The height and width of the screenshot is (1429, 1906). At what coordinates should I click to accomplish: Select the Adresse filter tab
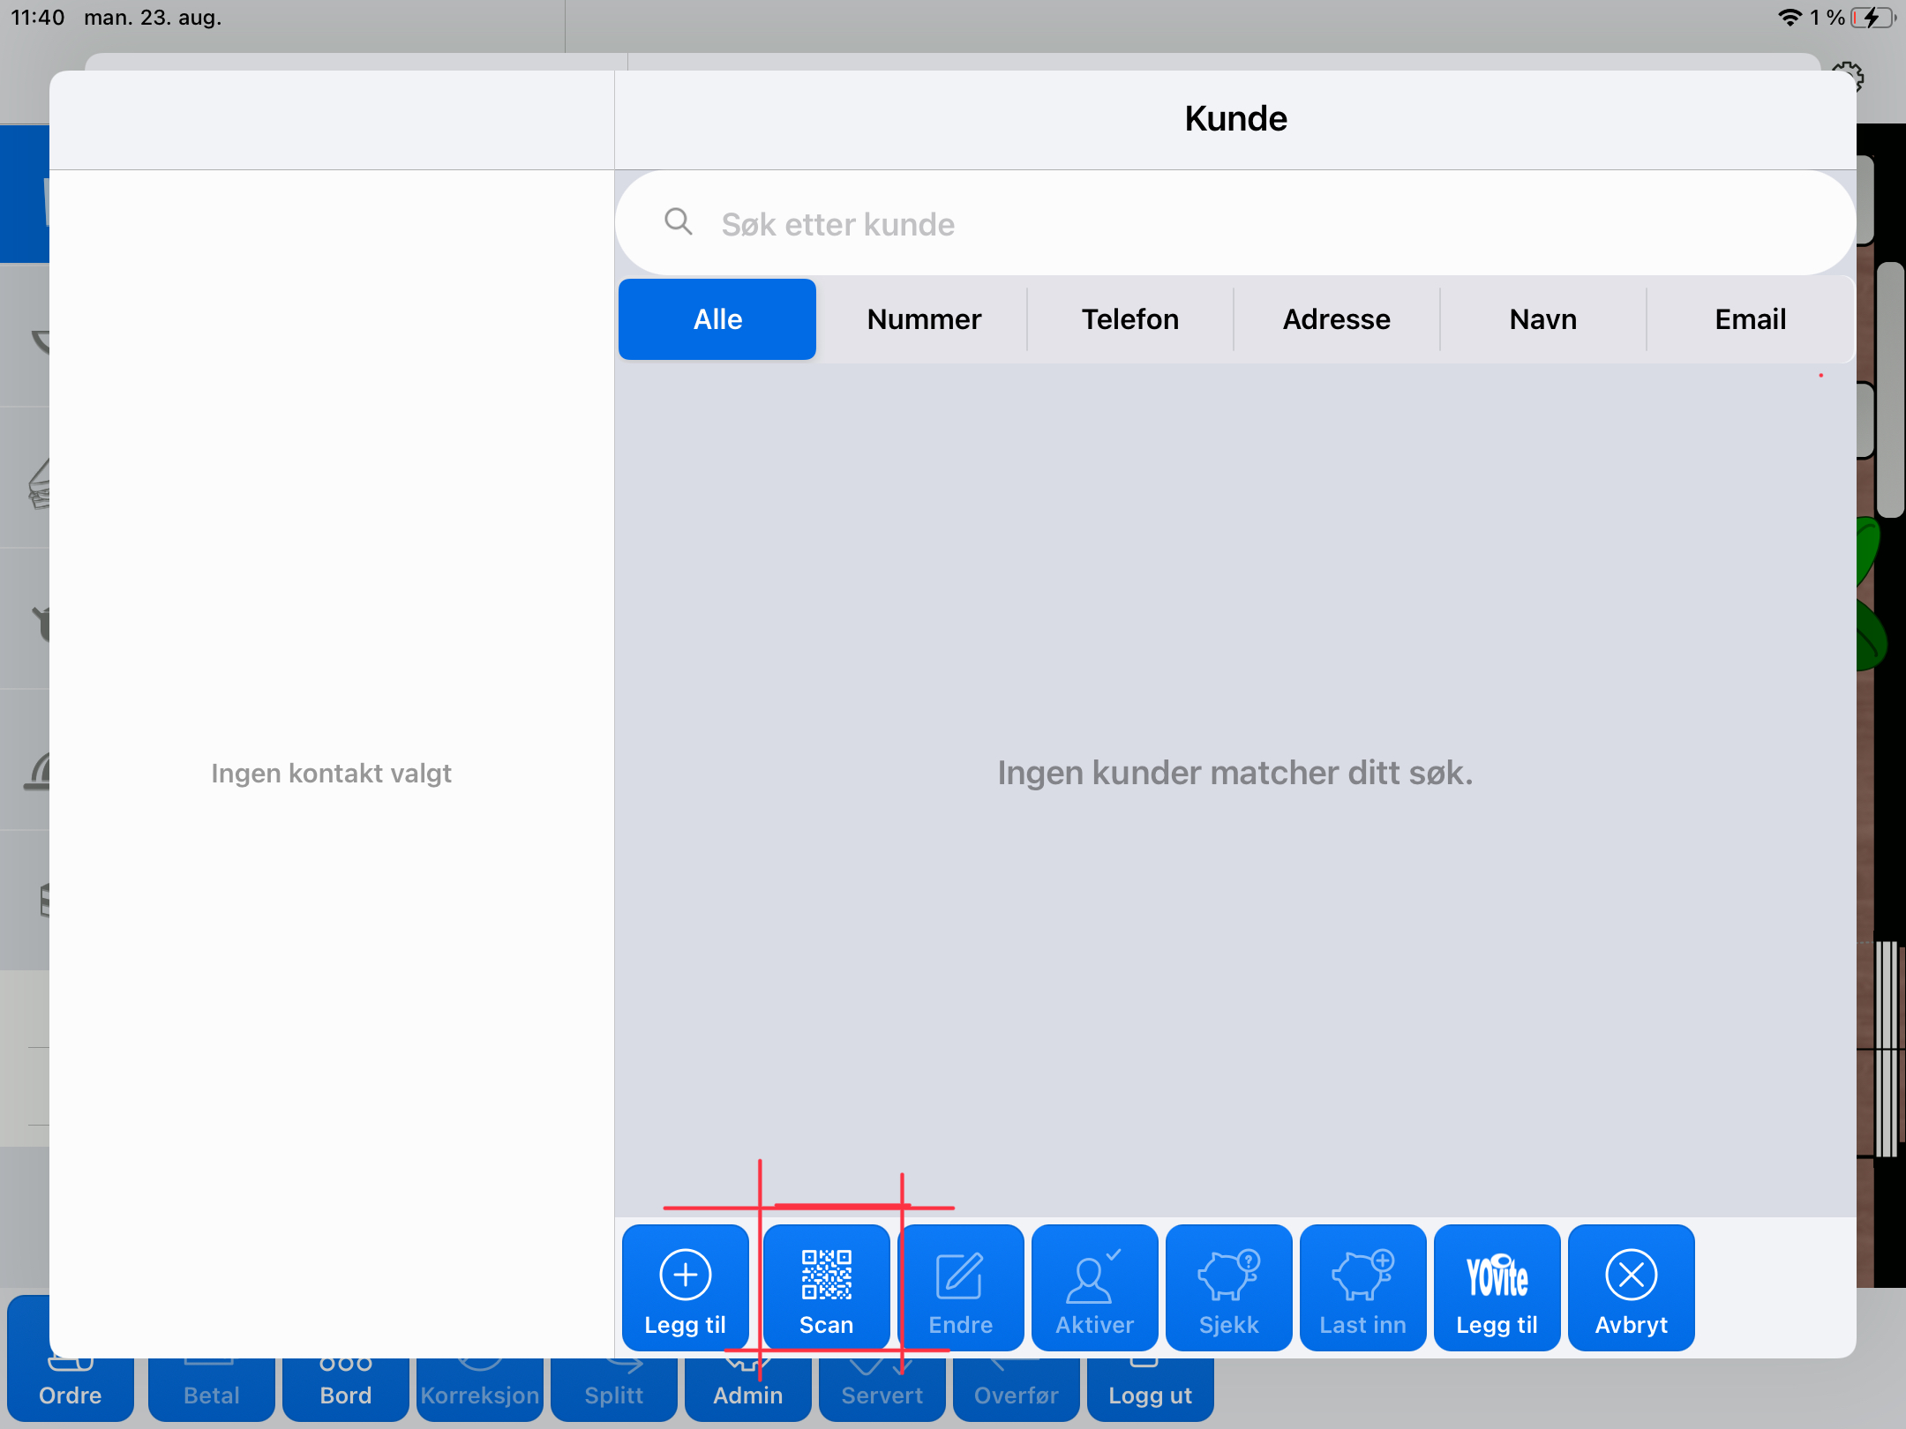tap(1337, 319)
